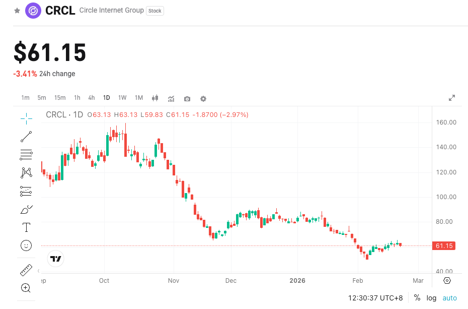Viewport: 468px width, 309px height.
Task: Activate the ruler measure tool
Action: [x=26, y=270]
